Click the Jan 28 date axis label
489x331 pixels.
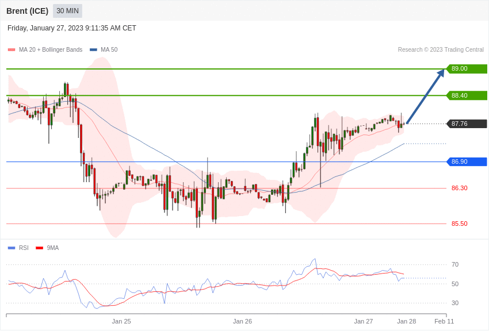[406, 321]
